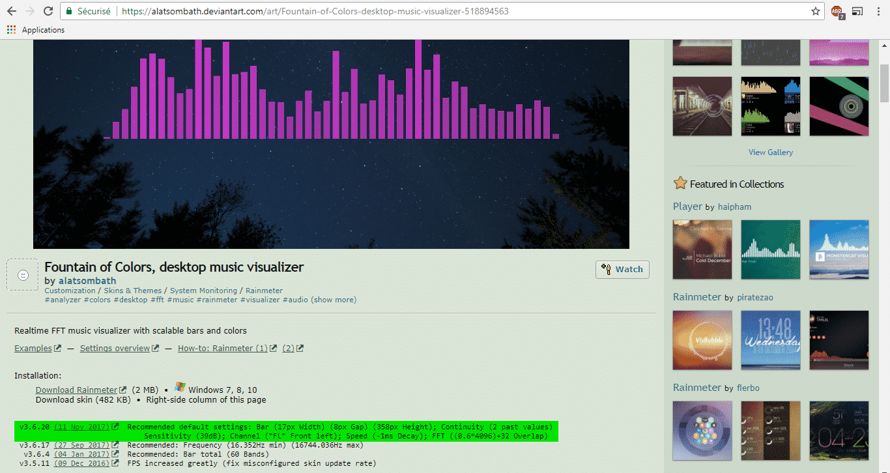Select the Skins & Themes breadcrumb category
890x473 pixels.
coord(132,291)
